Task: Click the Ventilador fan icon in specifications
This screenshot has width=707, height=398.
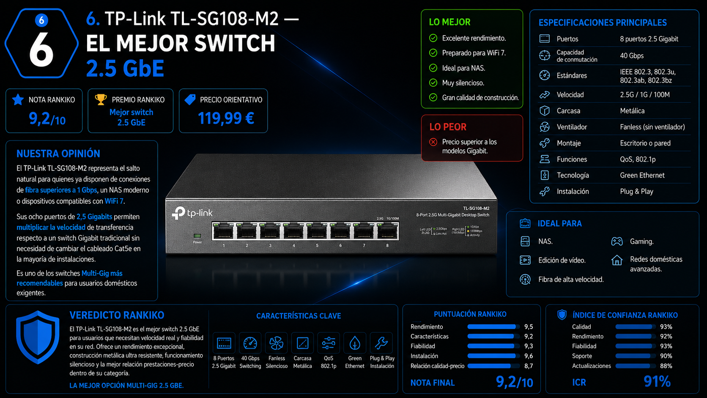Action: pos(545,127)
